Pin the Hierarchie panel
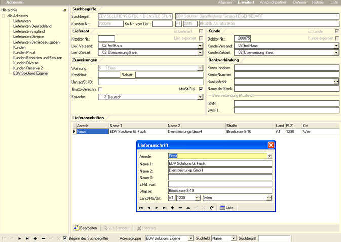Screen dimensions: 341x242 point(64,10)
